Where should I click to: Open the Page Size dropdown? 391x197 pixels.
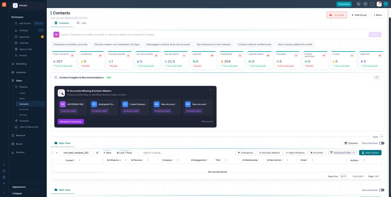[344, 176]
